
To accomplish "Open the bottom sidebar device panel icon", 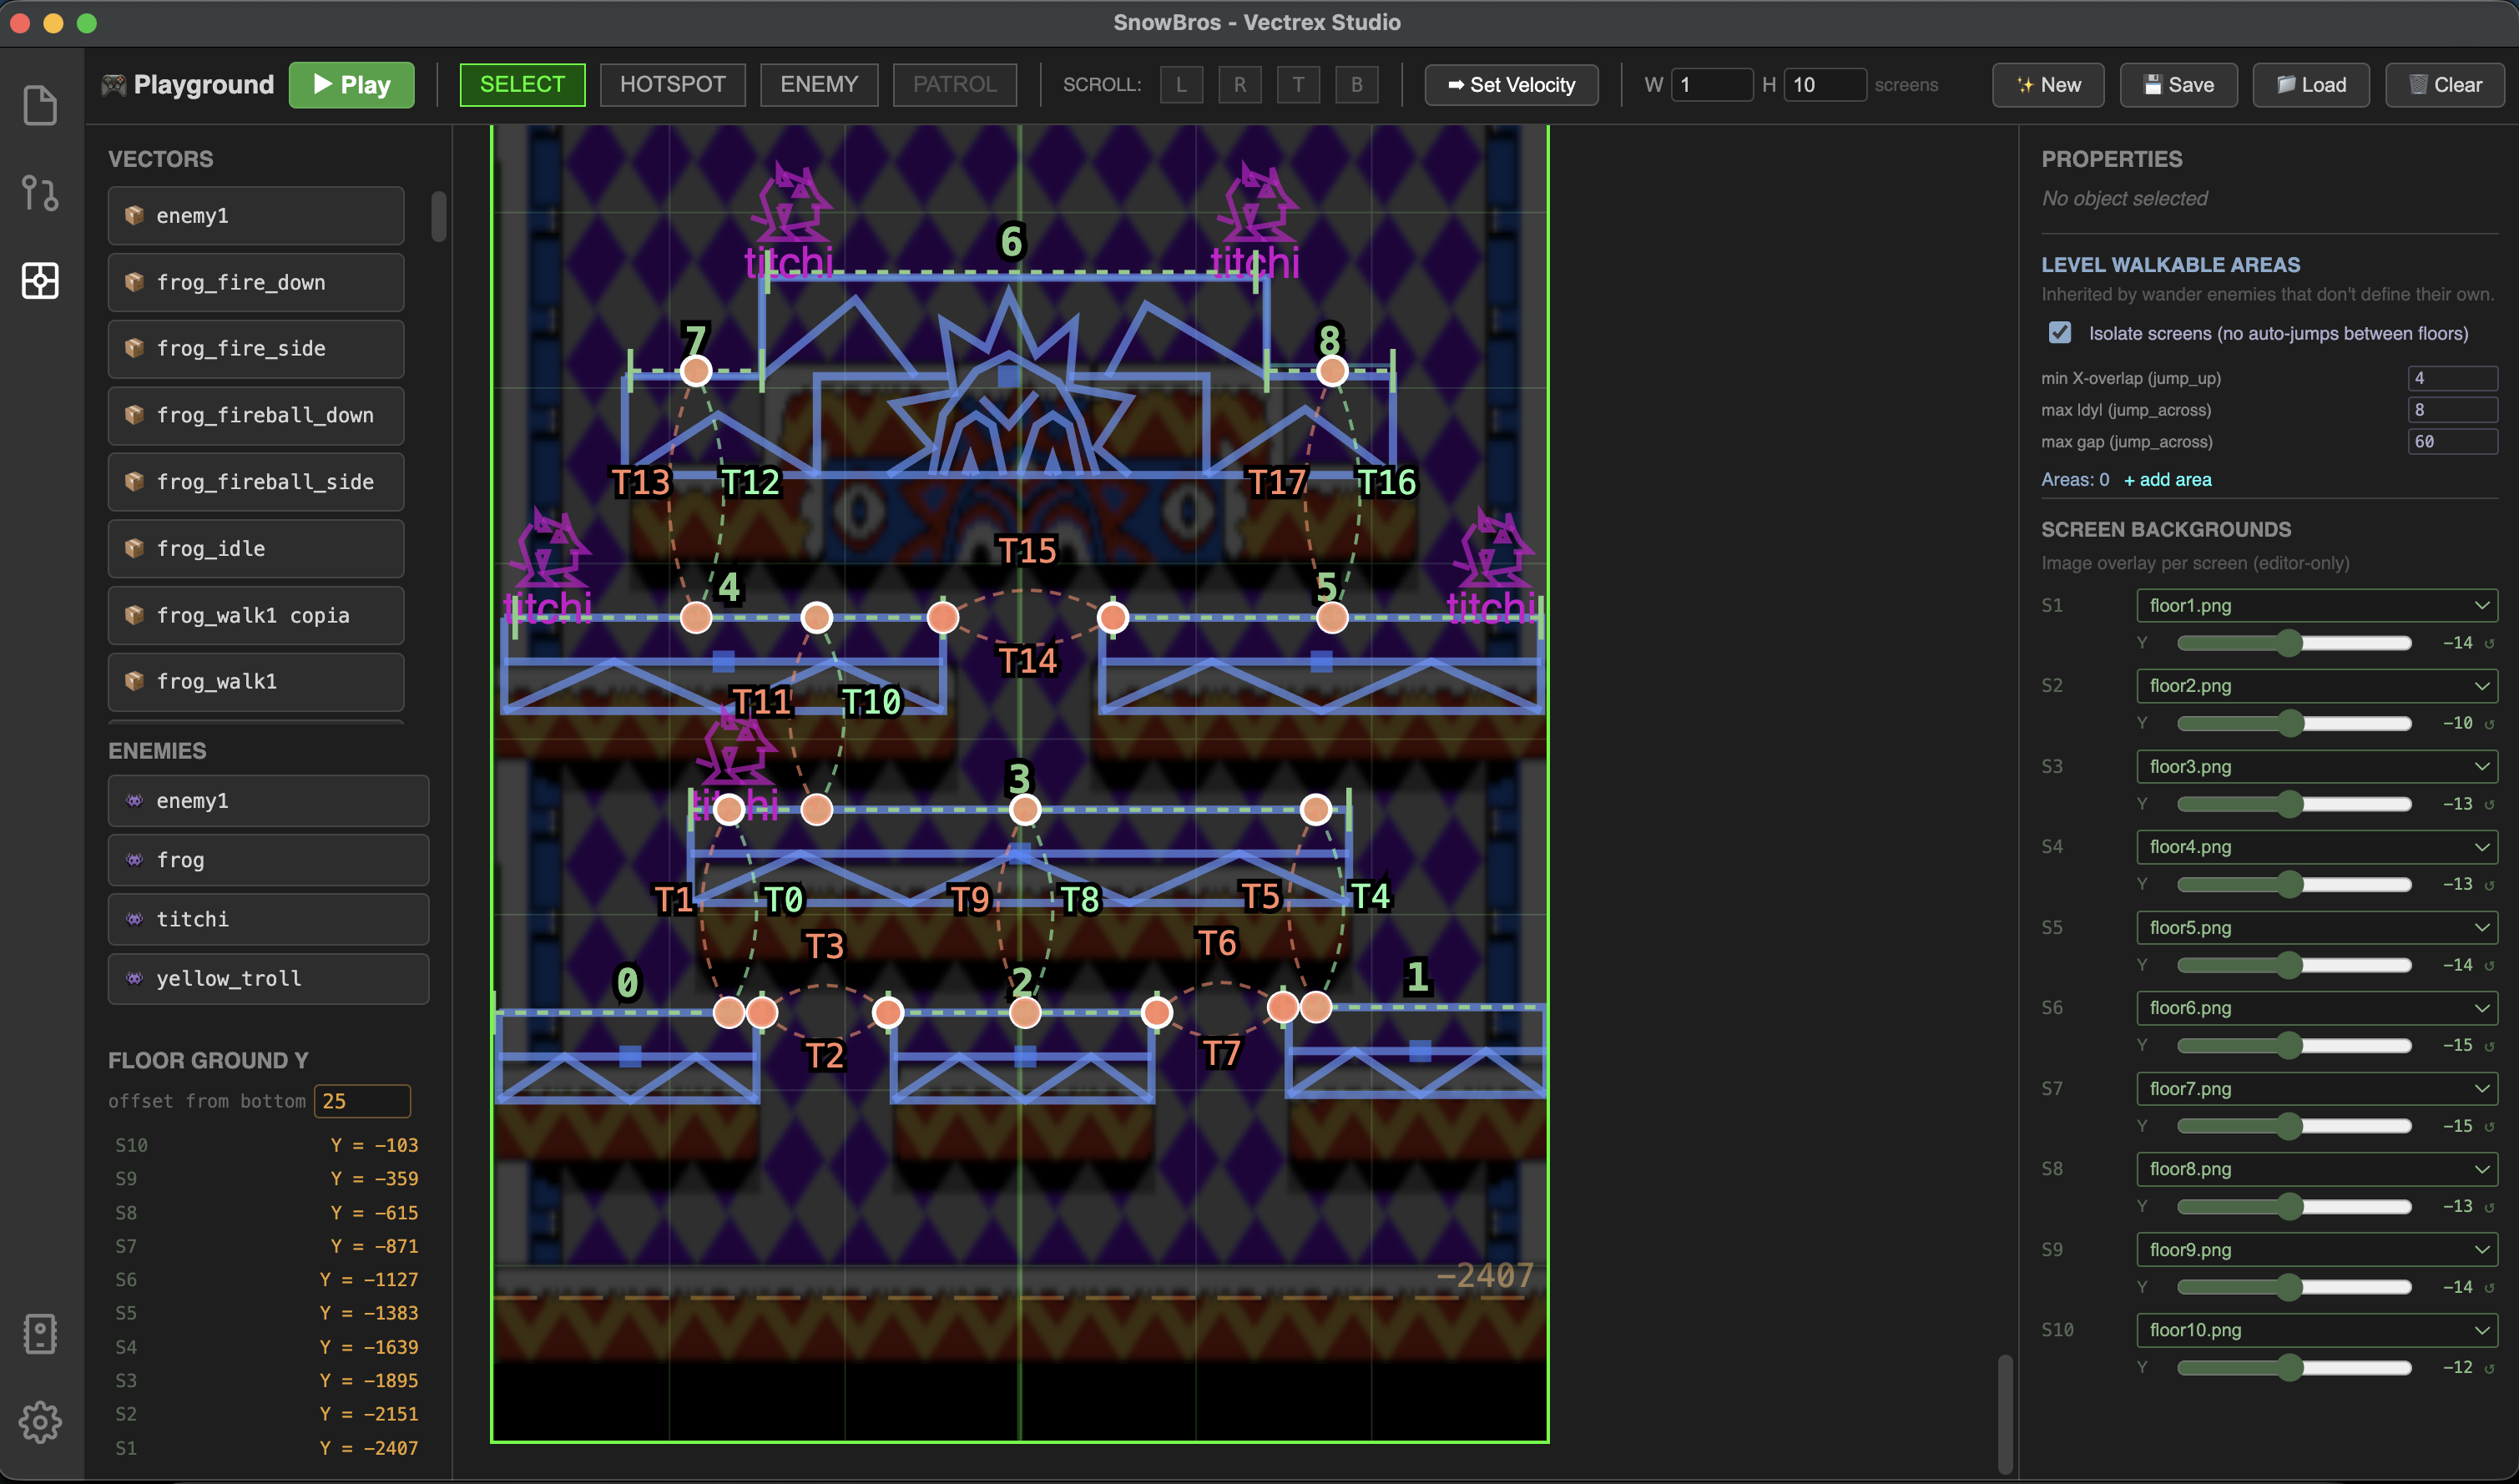I will click(40, 1333).
